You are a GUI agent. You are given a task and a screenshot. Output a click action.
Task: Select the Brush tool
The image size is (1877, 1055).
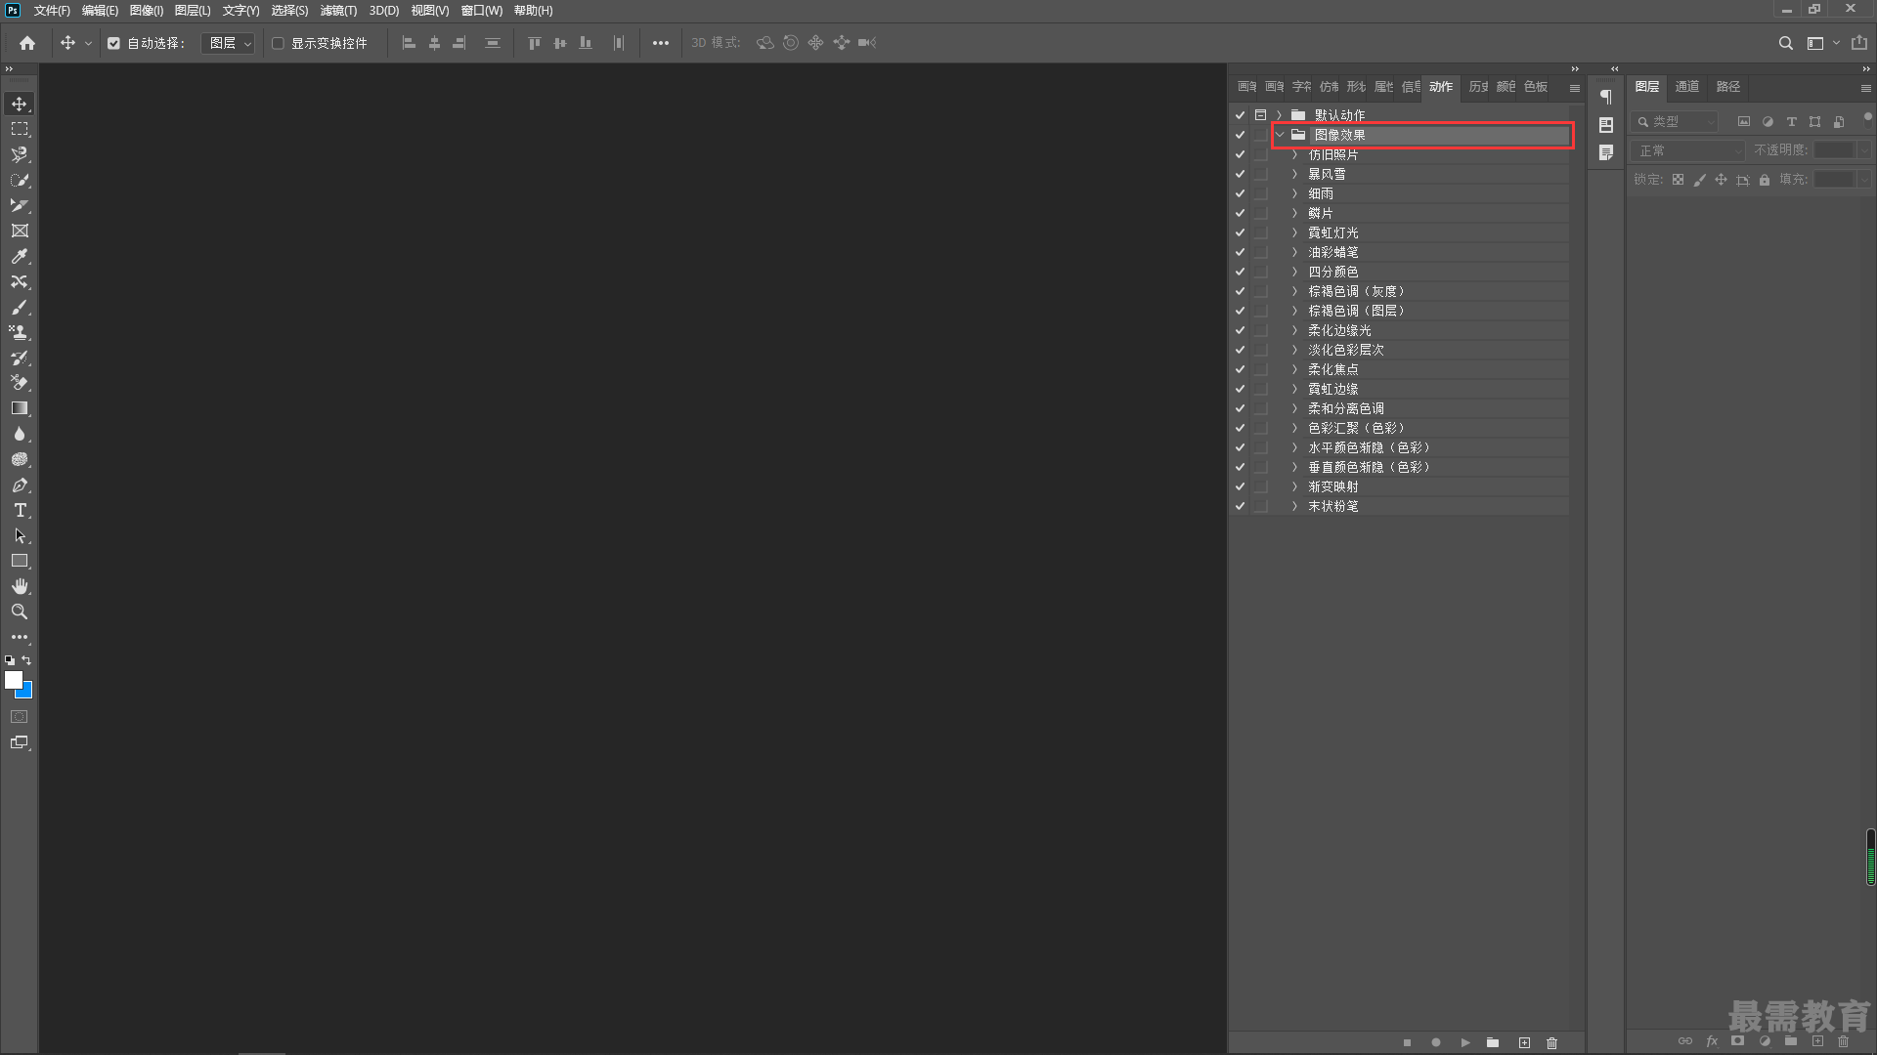click(x=20, y=307)
